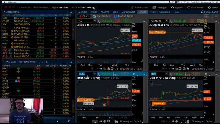The width and height of the screenshot is (220, 124).
Task: Open macOS Spotlight search
Action: 213,2
